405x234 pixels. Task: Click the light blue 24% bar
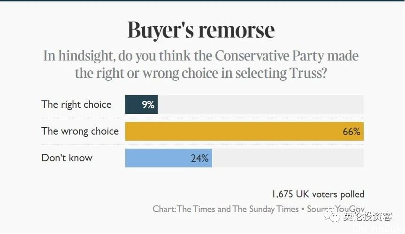coord(168,158)
